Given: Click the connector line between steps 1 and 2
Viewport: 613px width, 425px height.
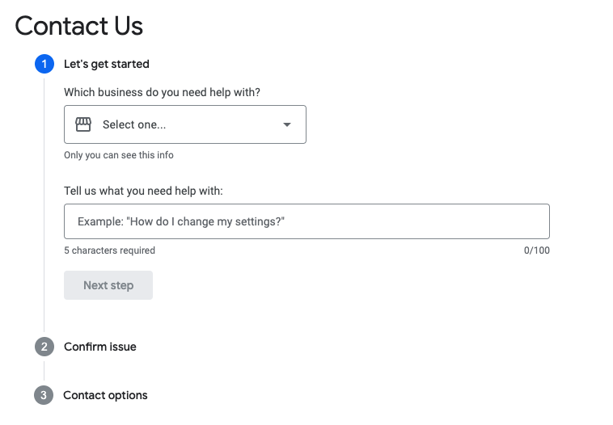Looking at the screenshot, I should pos(44,202).
